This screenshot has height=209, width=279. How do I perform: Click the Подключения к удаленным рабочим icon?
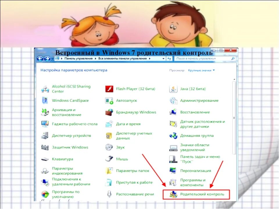tap(45, 183)
